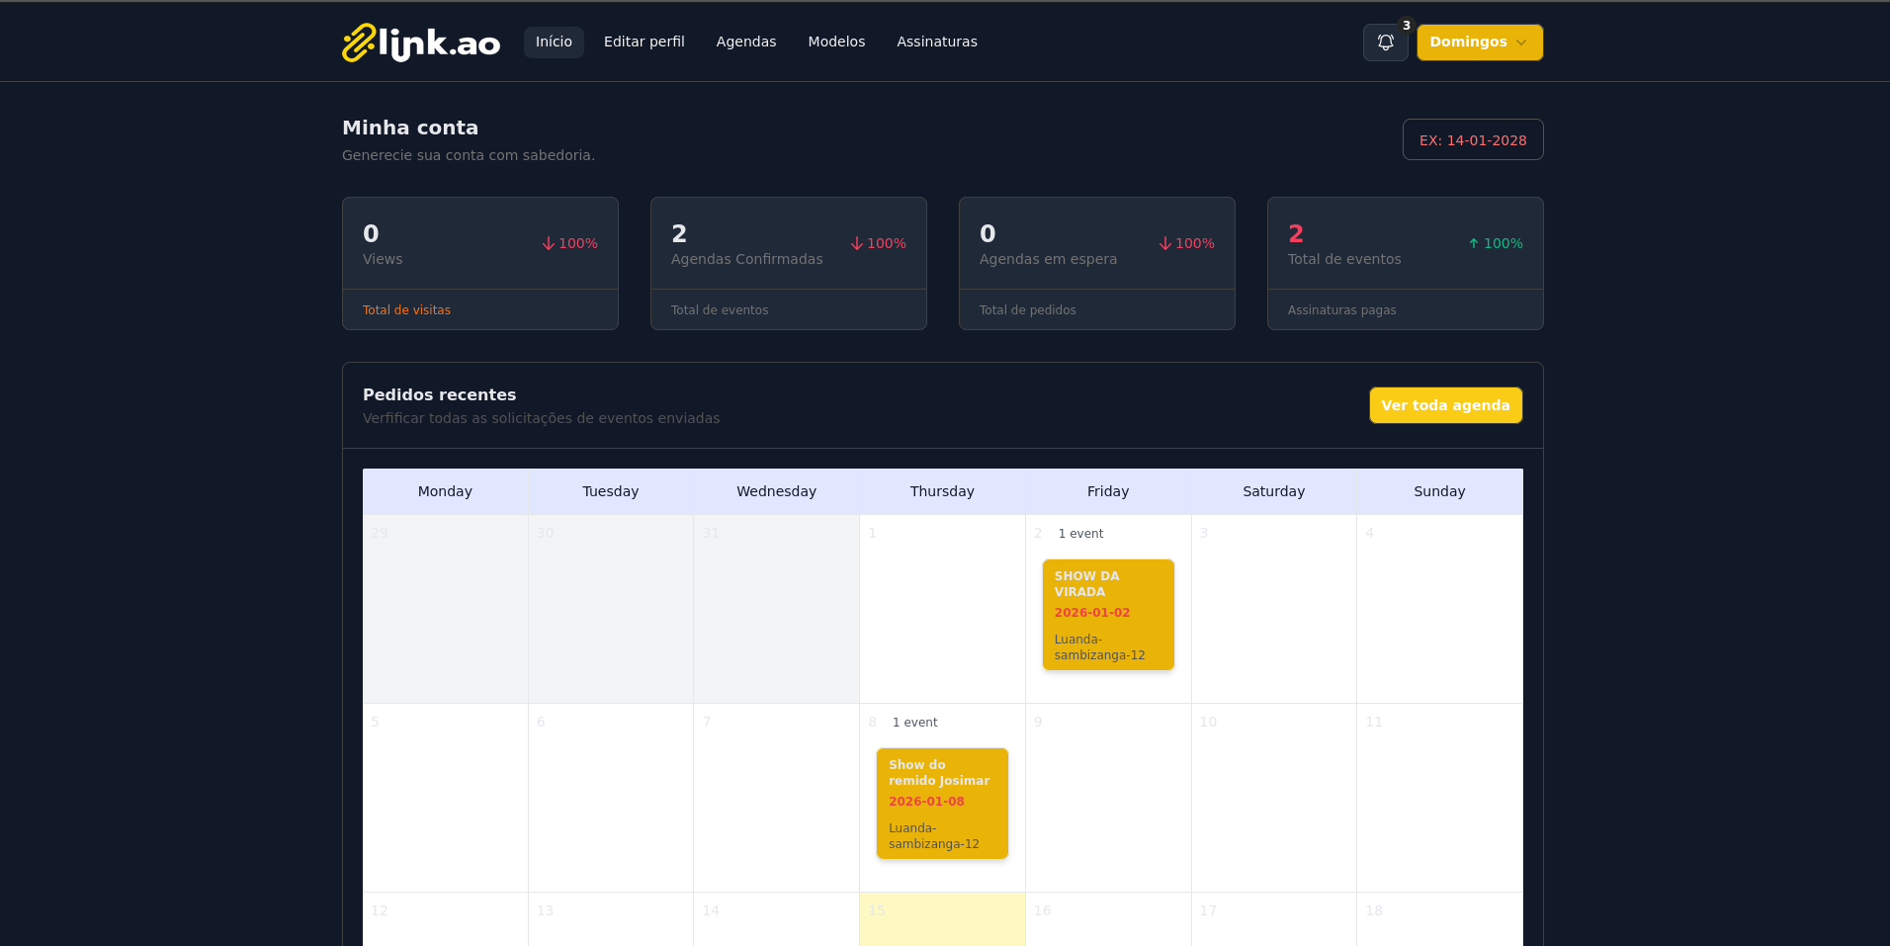This screenshot has width=1890, height=946.
Task: Click the Assinaturas pagas footer text
Action: pos(1341,310)
